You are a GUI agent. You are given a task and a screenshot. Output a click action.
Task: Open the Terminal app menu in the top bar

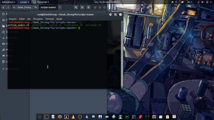(x=41, y=2)
